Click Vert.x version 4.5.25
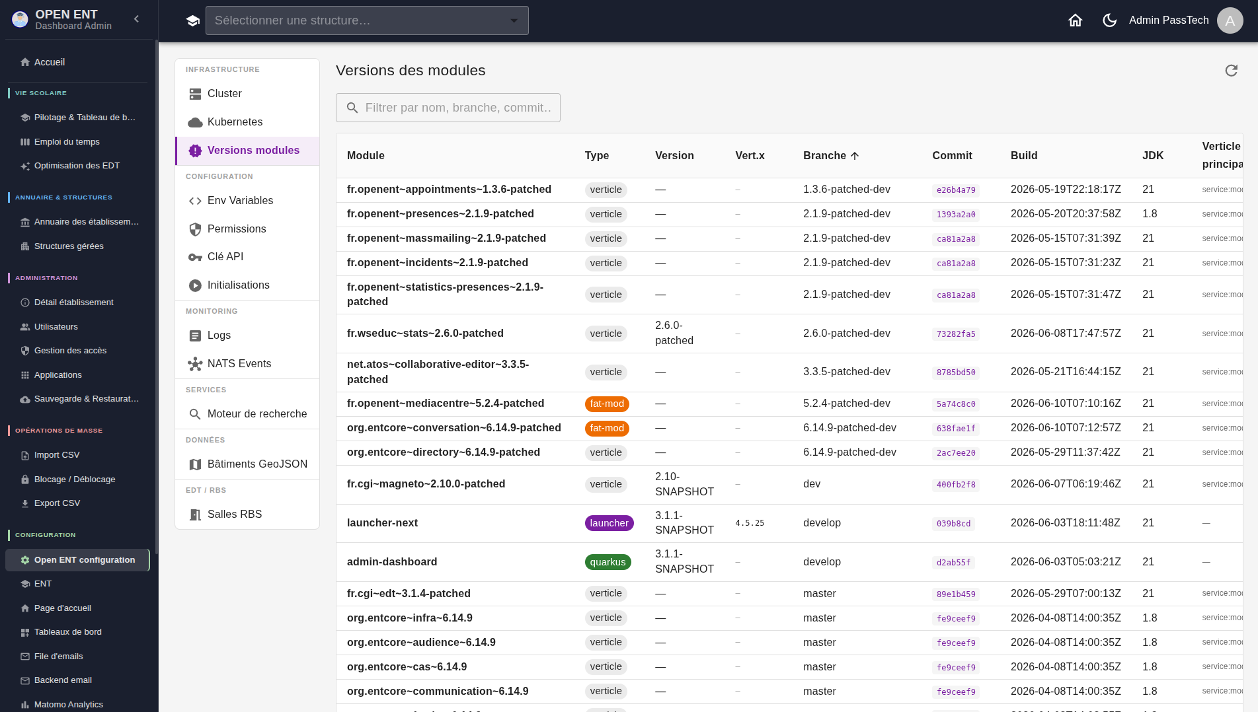1258x712 pixels. coord(750,523)
